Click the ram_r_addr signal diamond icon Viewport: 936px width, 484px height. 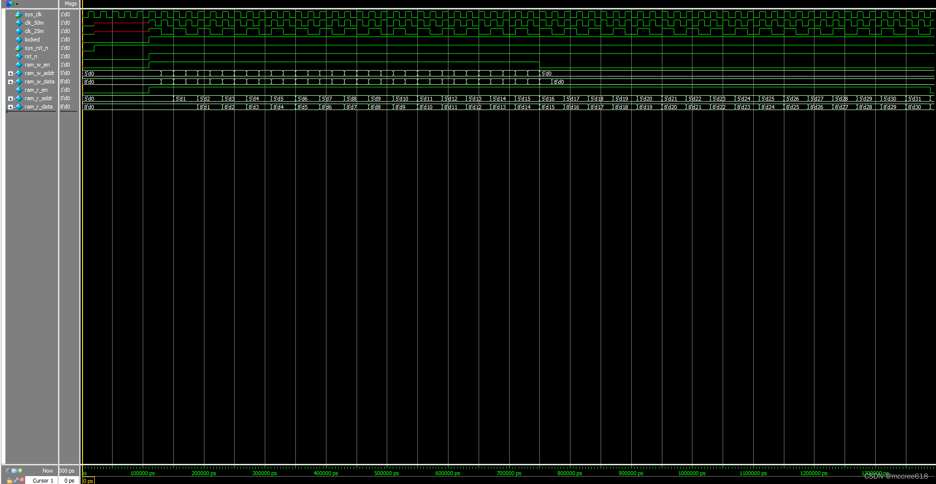[19, 98]
